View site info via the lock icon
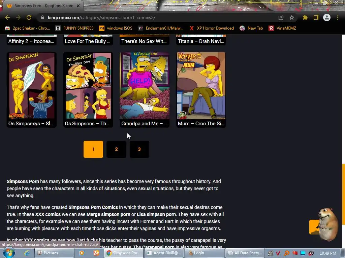 (42, 17)
